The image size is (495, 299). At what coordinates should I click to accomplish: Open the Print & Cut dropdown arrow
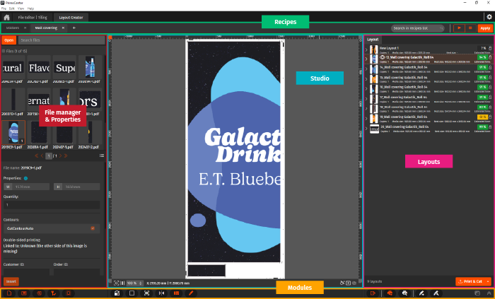[x=489, y=281]
